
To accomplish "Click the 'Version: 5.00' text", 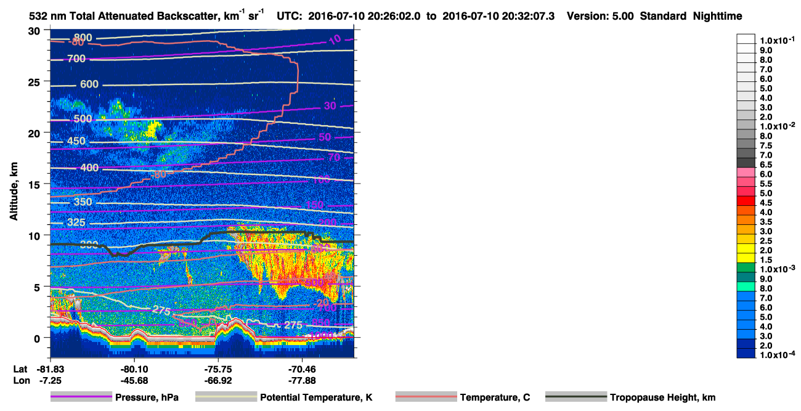I will click(x=599, y=17).
